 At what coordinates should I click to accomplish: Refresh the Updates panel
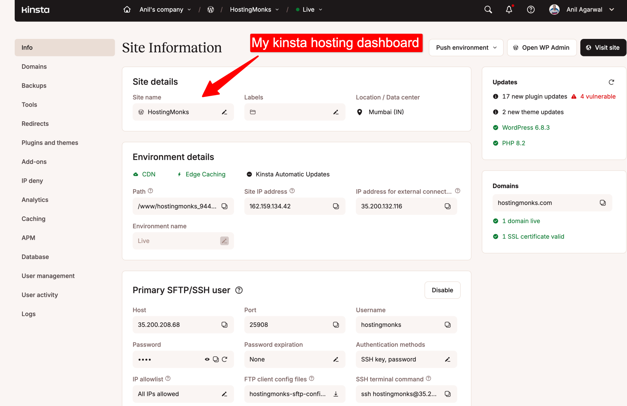[611, 82]
